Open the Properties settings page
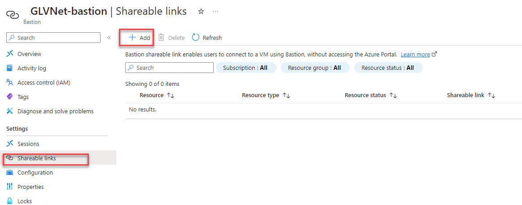The width and height of the screenshot is (522, 205). 31,187
